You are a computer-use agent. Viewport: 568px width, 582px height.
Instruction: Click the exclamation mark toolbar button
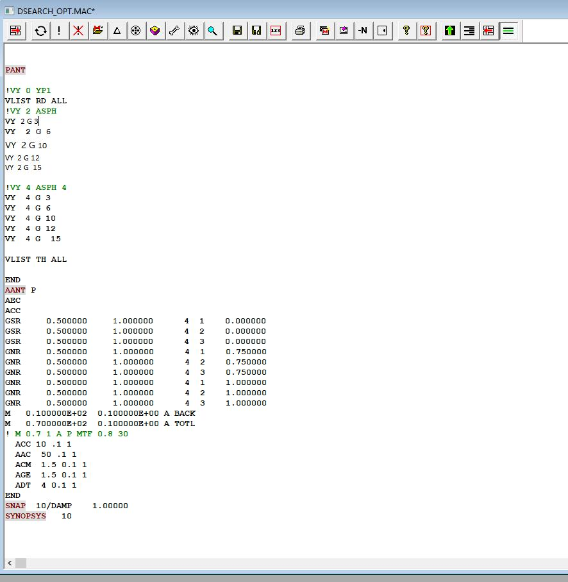59,30
